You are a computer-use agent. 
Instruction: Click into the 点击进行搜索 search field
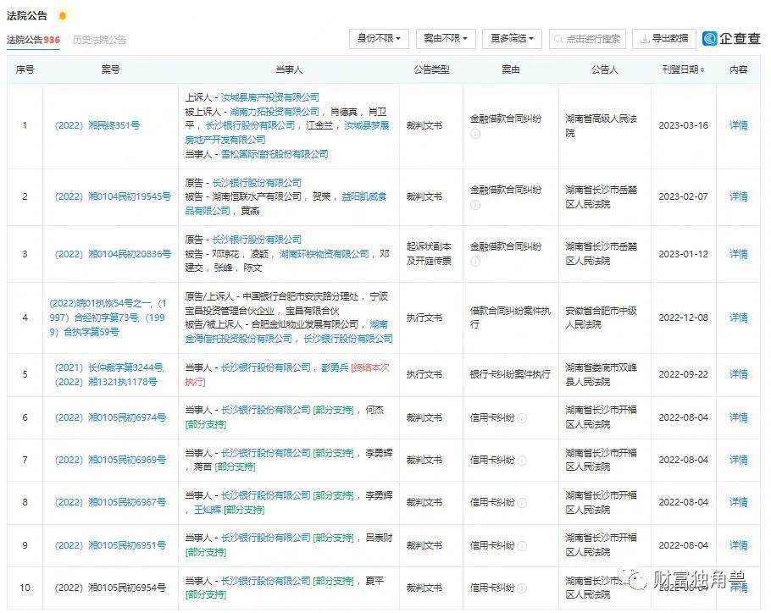tap(593, 39)
